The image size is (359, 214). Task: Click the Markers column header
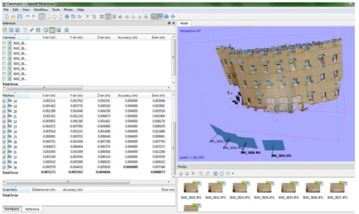coord(15,95)
